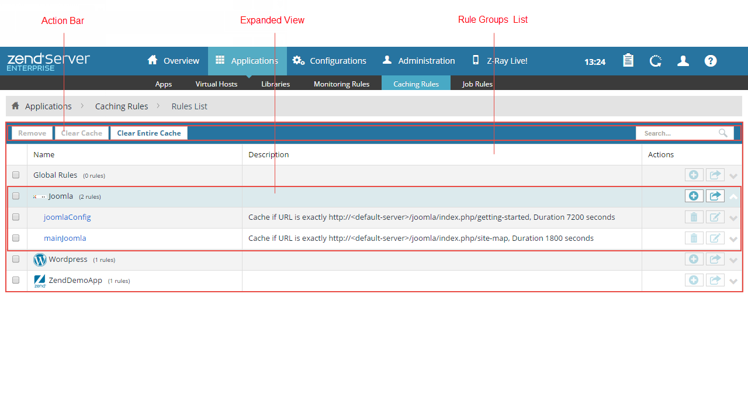Click into the Search rules field
Viewport: 748px width, 401px height.
(x=678, y=133)
